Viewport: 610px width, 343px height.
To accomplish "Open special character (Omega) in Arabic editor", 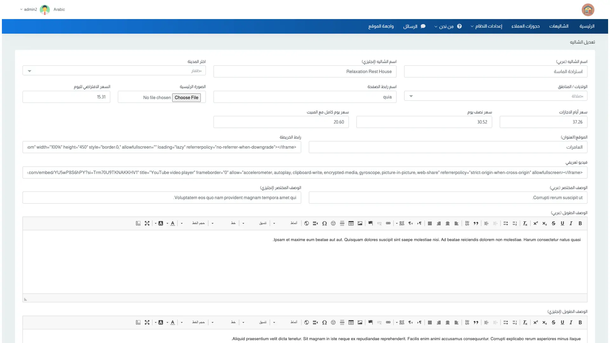I will 324,223.
